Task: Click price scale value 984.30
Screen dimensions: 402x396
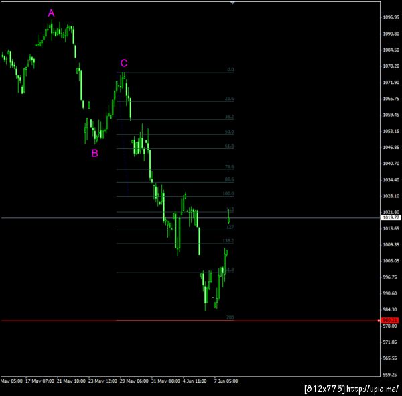Action: [x=391, y=309]
